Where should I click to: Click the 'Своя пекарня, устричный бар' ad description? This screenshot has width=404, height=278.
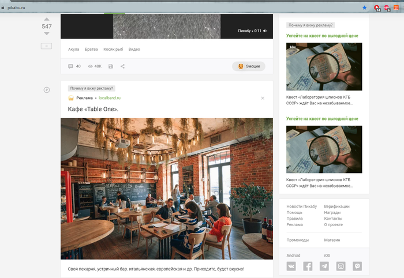(x=156, y=269)
